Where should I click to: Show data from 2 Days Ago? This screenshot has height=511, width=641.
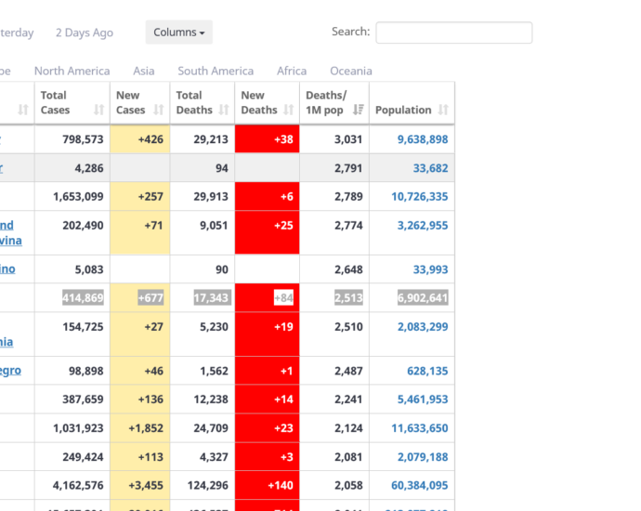85,33
